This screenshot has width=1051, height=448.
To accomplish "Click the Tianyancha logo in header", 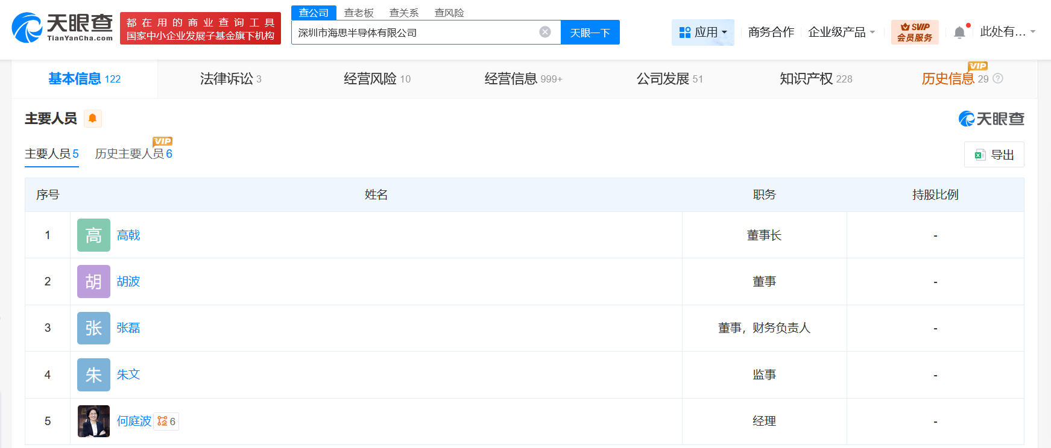I will 62,28.
